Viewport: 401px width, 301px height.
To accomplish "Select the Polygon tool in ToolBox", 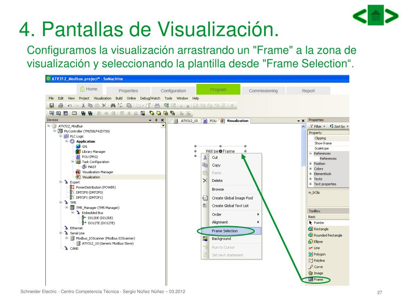I will coord(317,254).
